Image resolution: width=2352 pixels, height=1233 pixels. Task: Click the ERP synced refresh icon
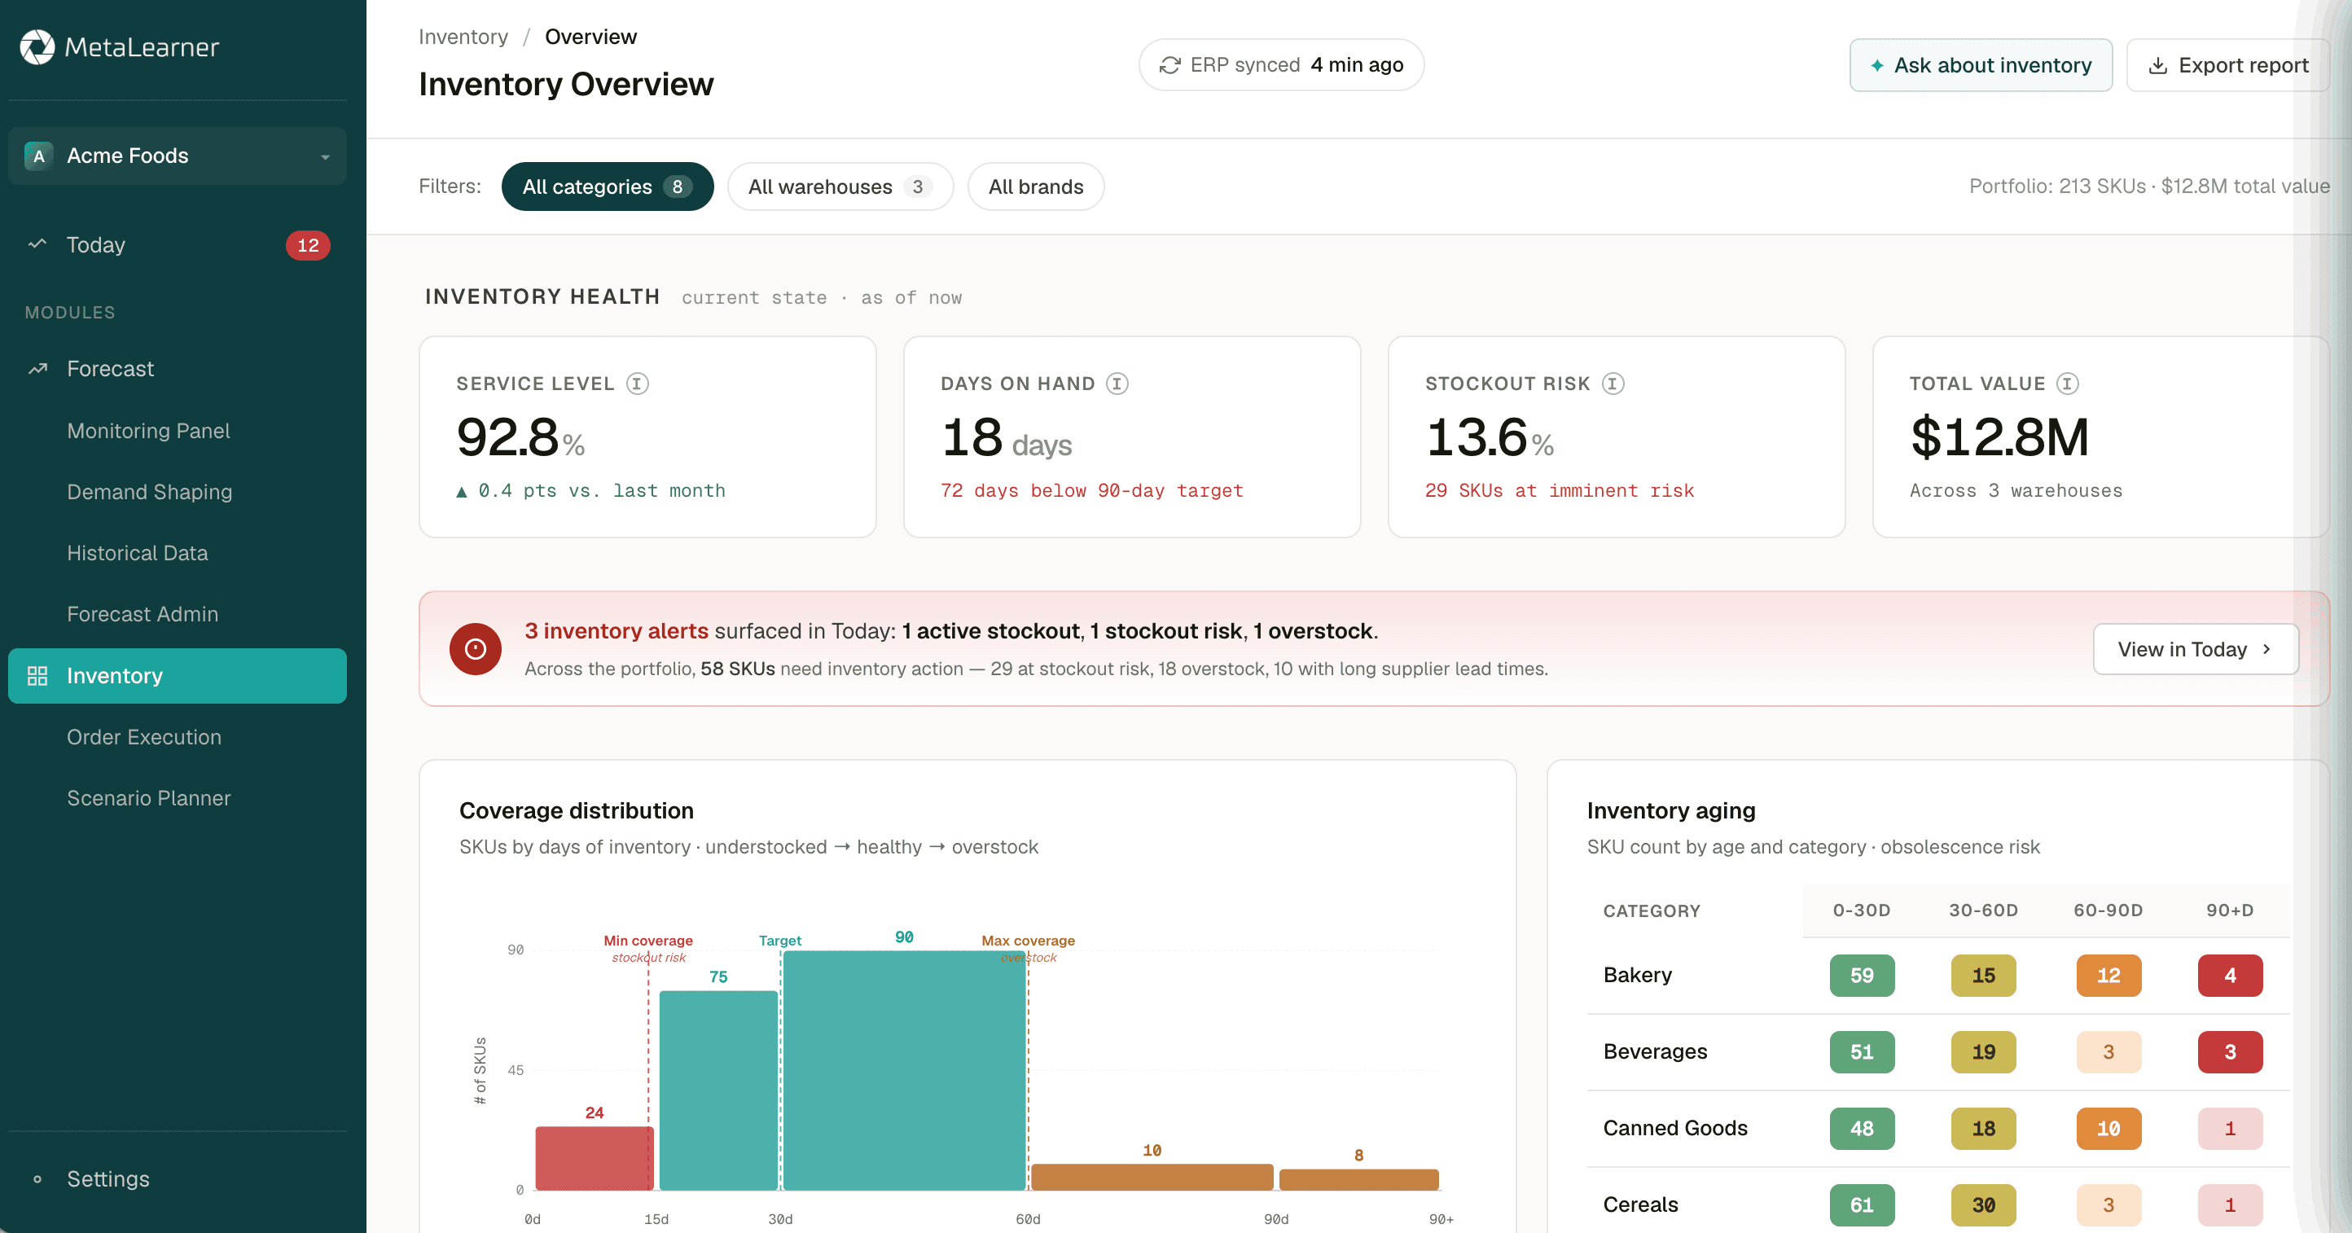pyautogui.click(x=1169, y=65)
